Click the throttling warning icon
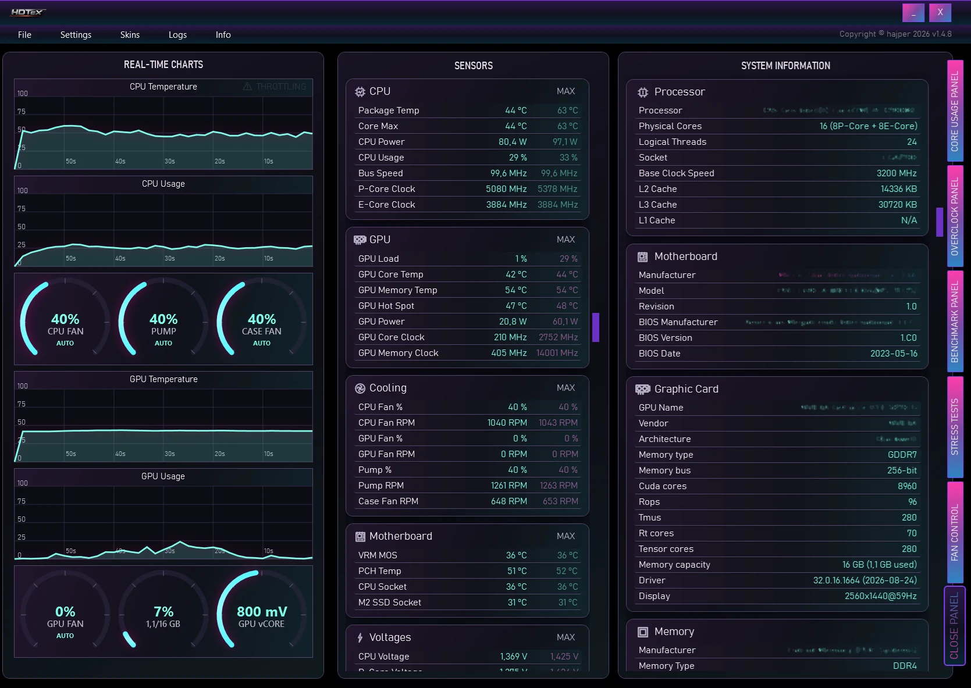Screen dimensions: 971x688 click(247, 86)
